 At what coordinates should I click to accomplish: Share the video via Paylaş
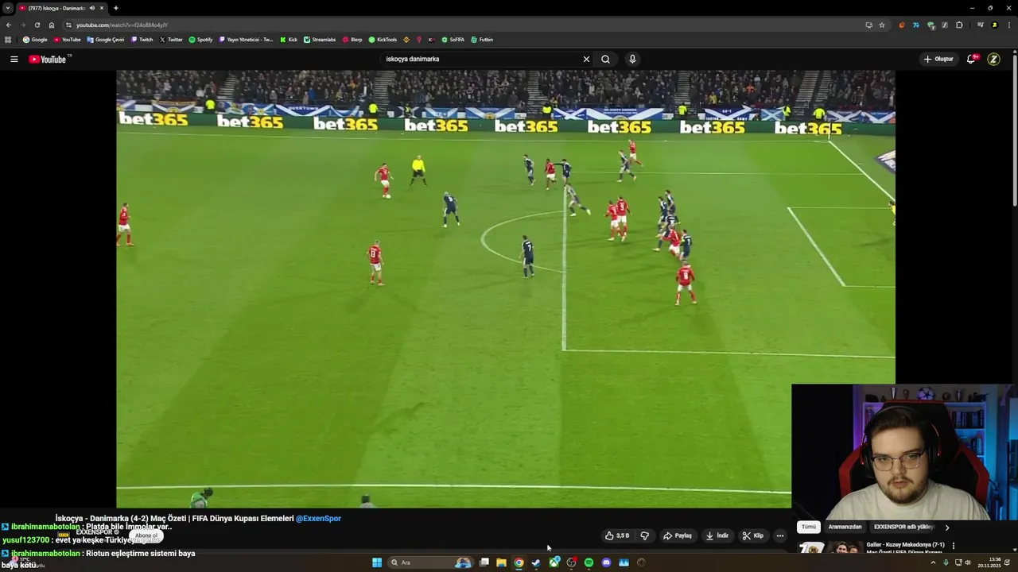click(x=678, y=535)
